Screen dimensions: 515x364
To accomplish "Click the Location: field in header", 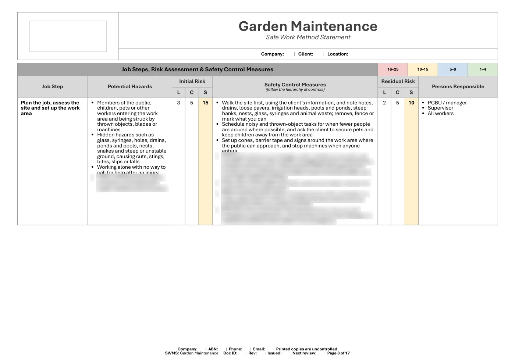I will point(338,54).
